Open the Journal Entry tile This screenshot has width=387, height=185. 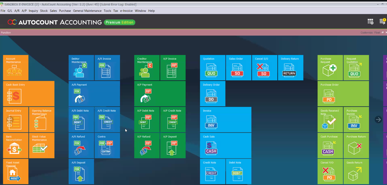coord(16,120)
